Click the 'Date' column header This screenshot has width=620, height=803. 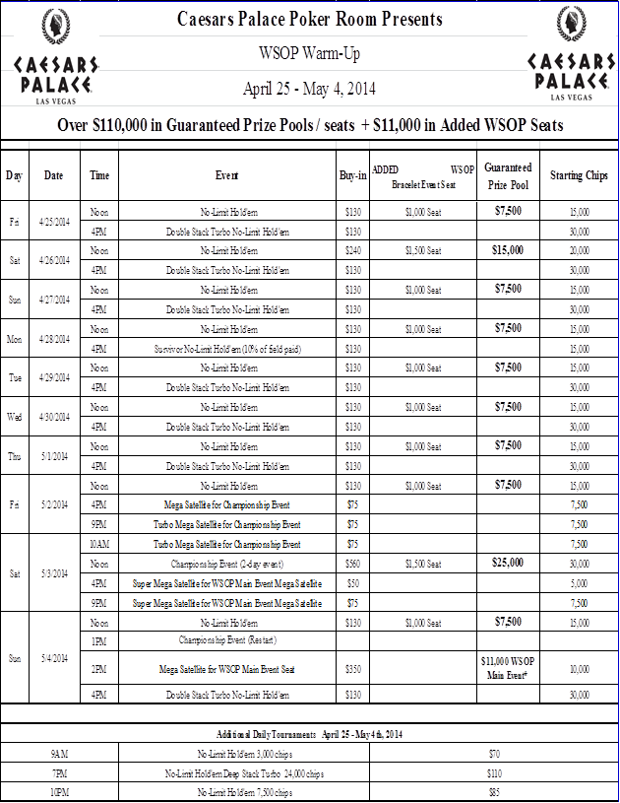[x=54, y=175]
